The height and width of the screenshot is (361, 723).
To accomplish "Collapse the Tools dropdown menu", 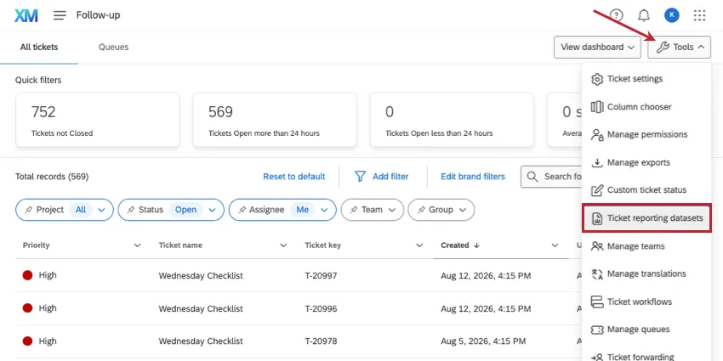I will tap(679, 47).
